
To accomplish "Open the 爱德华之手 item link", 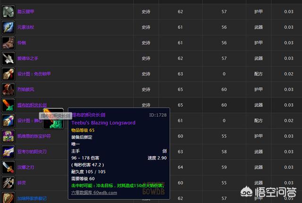I will pyautogui.click(x=28, y=58).
